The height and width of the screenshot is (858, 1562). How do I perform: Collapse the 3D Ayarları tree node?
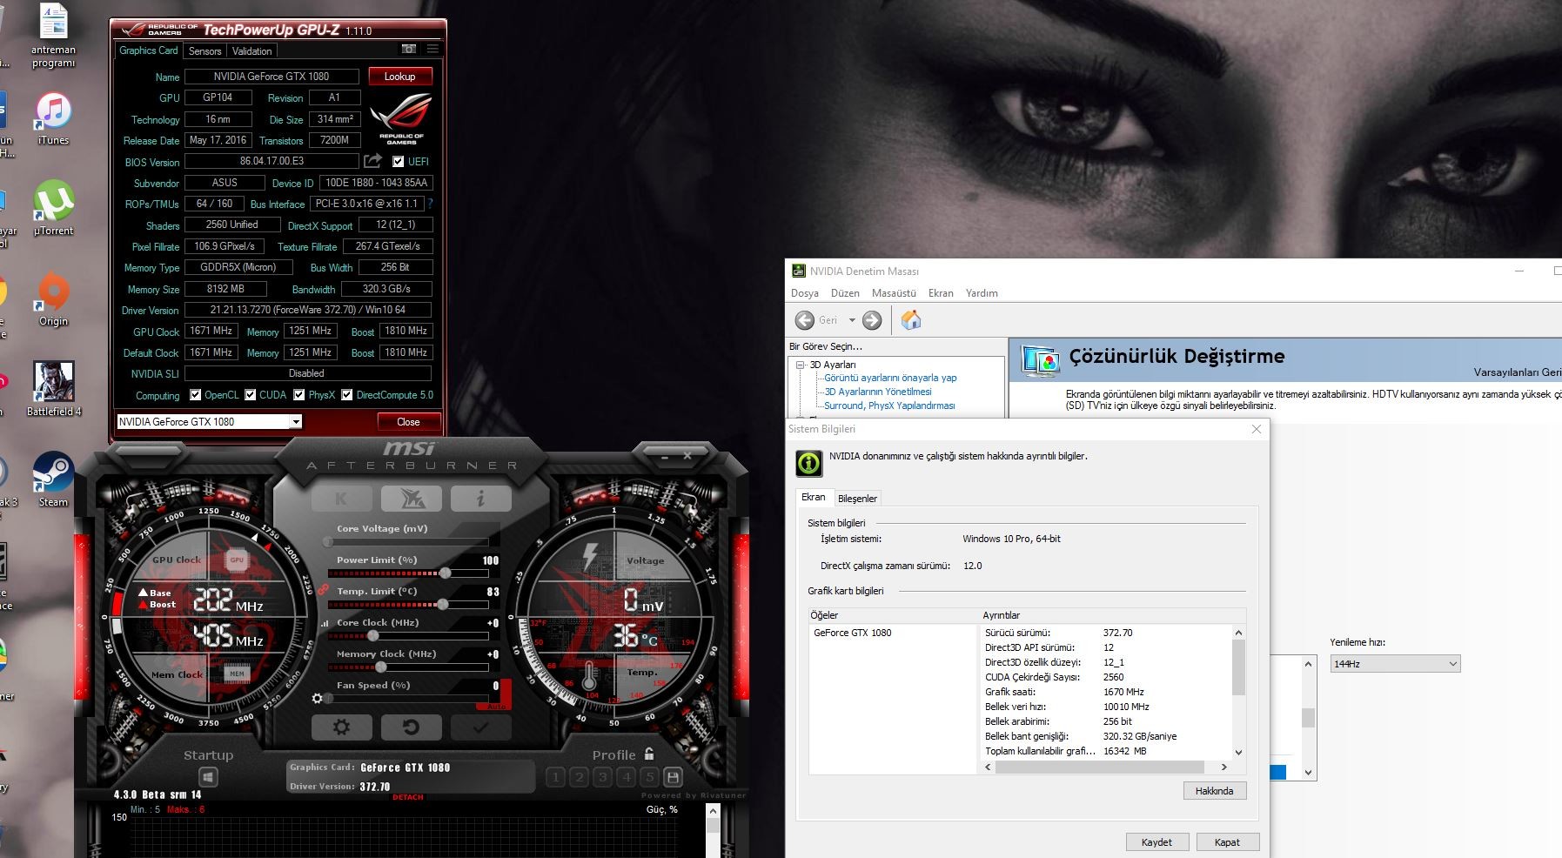tap(801, 365)
